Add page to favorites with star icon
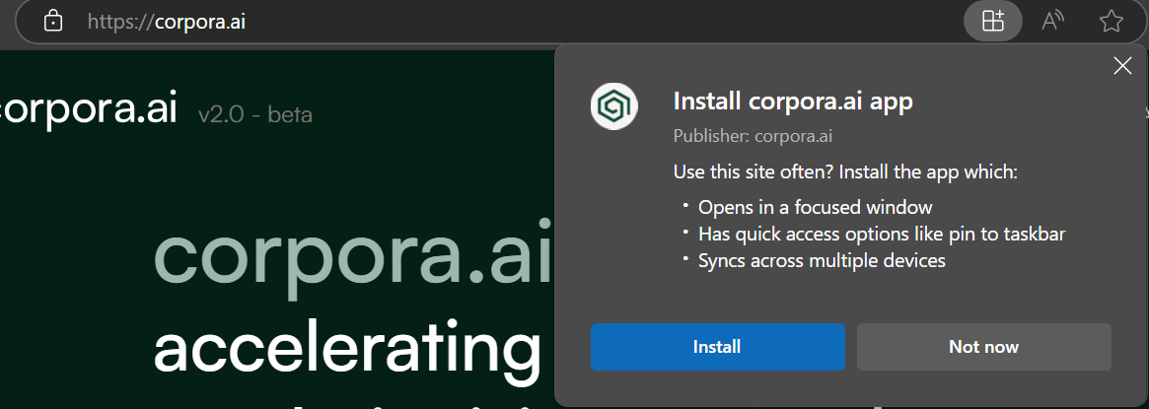Image resolution: width=1149 pixels, height=409 pixels. [1111, 21]
